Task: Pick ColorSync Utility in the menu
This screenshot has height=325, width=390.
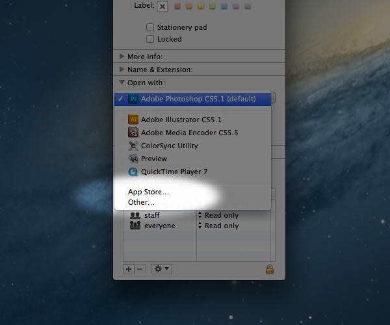Action: [x=192, y=146]
